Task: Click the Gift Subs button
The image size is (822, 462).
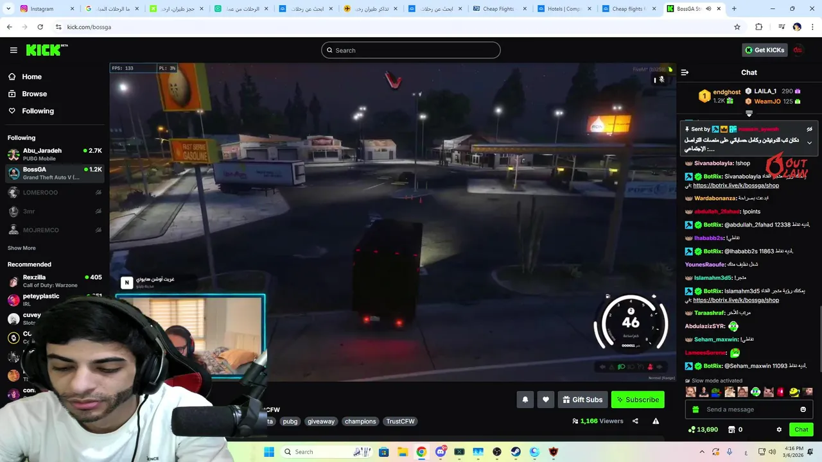Action: pyautogui.click(x=582, y=400)
